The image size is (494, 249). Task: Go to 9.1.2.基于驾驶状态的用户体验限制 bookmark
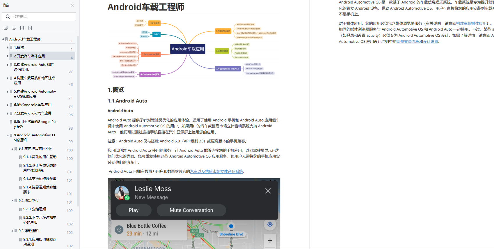coord(40,168)
